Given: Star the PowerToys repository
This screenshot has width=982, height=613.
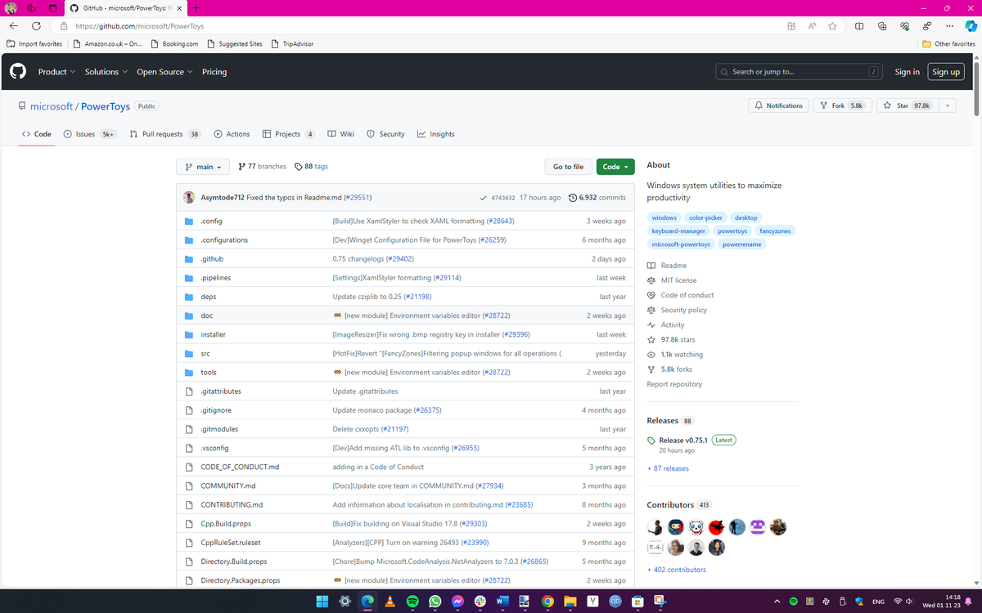Looking at the screenshot, I should pyautogui.click(x=900, y=105).
